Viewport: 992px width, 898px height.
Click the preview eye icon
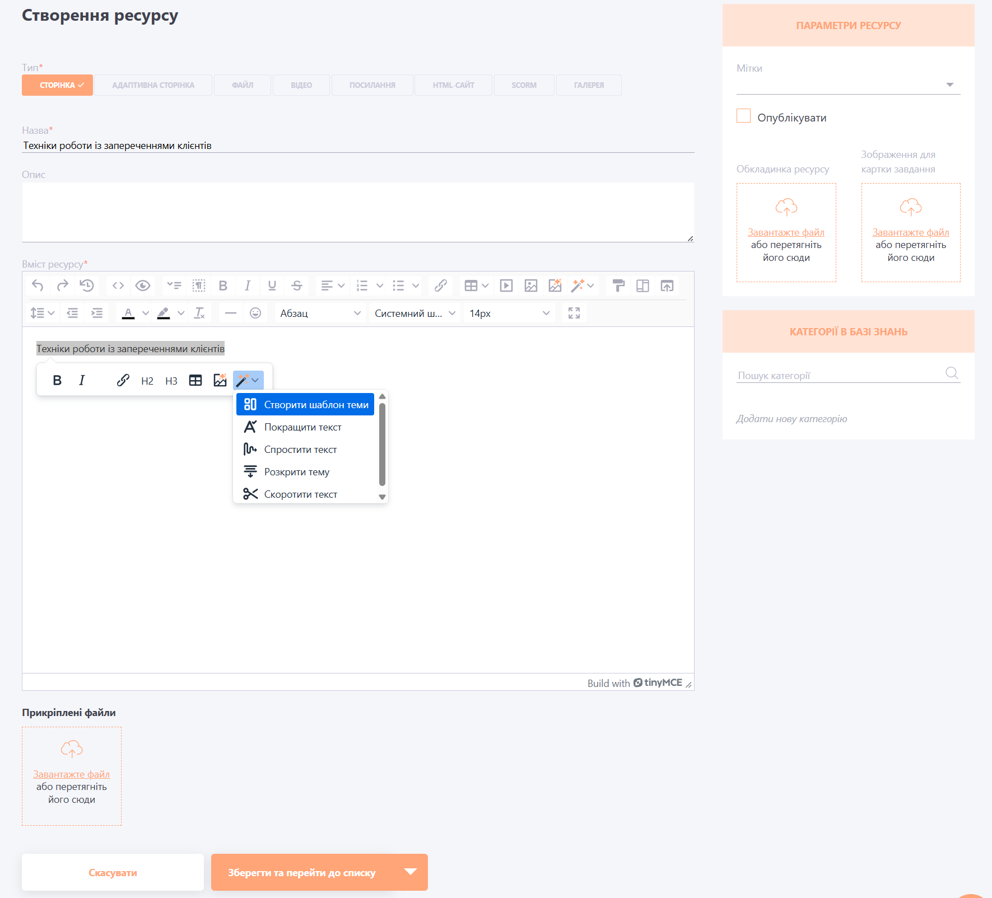coord(143,286)
